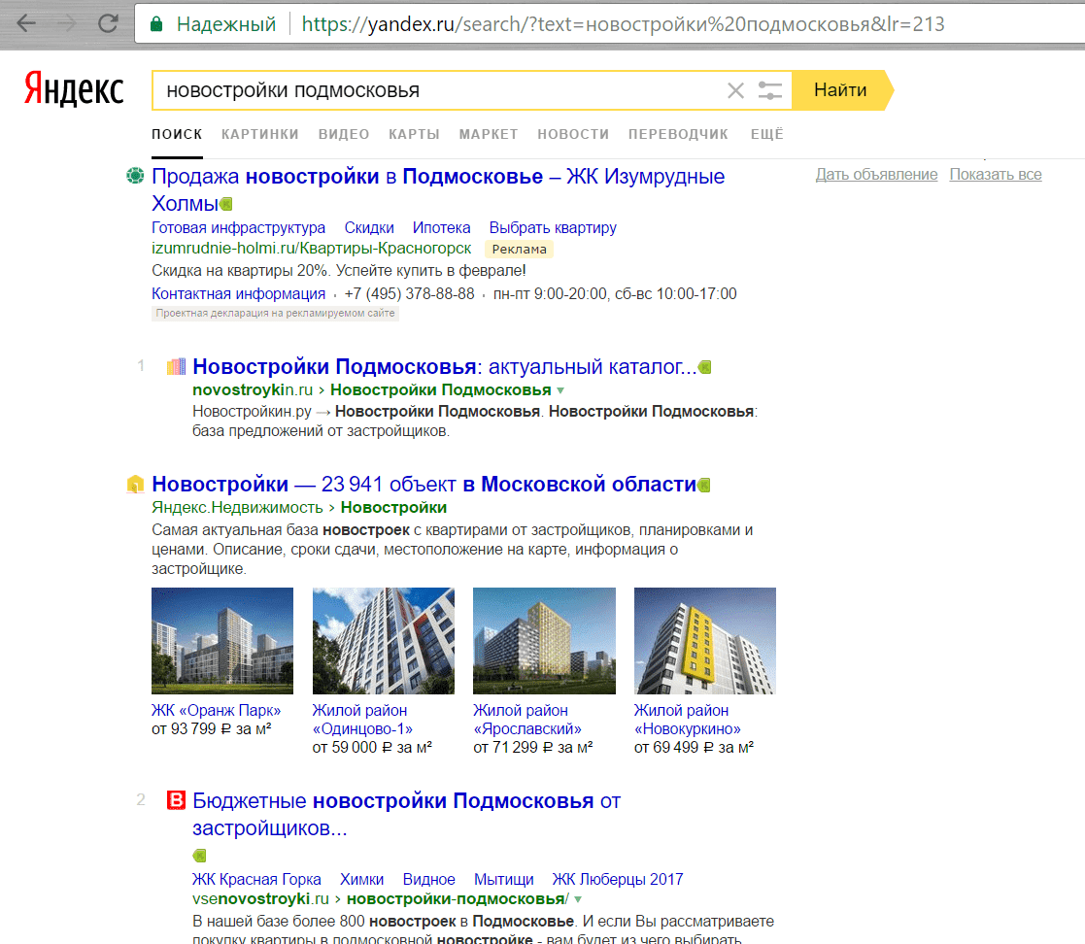Click the Yandex Недвижимость house favicon
This screenshot has height=944, width=1085.
point(135,484)
